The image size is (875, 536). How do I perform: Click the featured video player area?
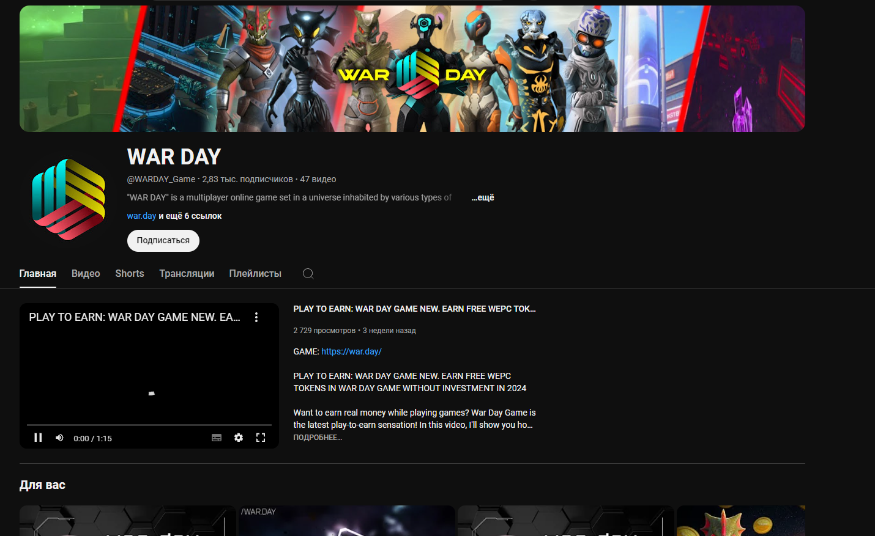(149, 376)
